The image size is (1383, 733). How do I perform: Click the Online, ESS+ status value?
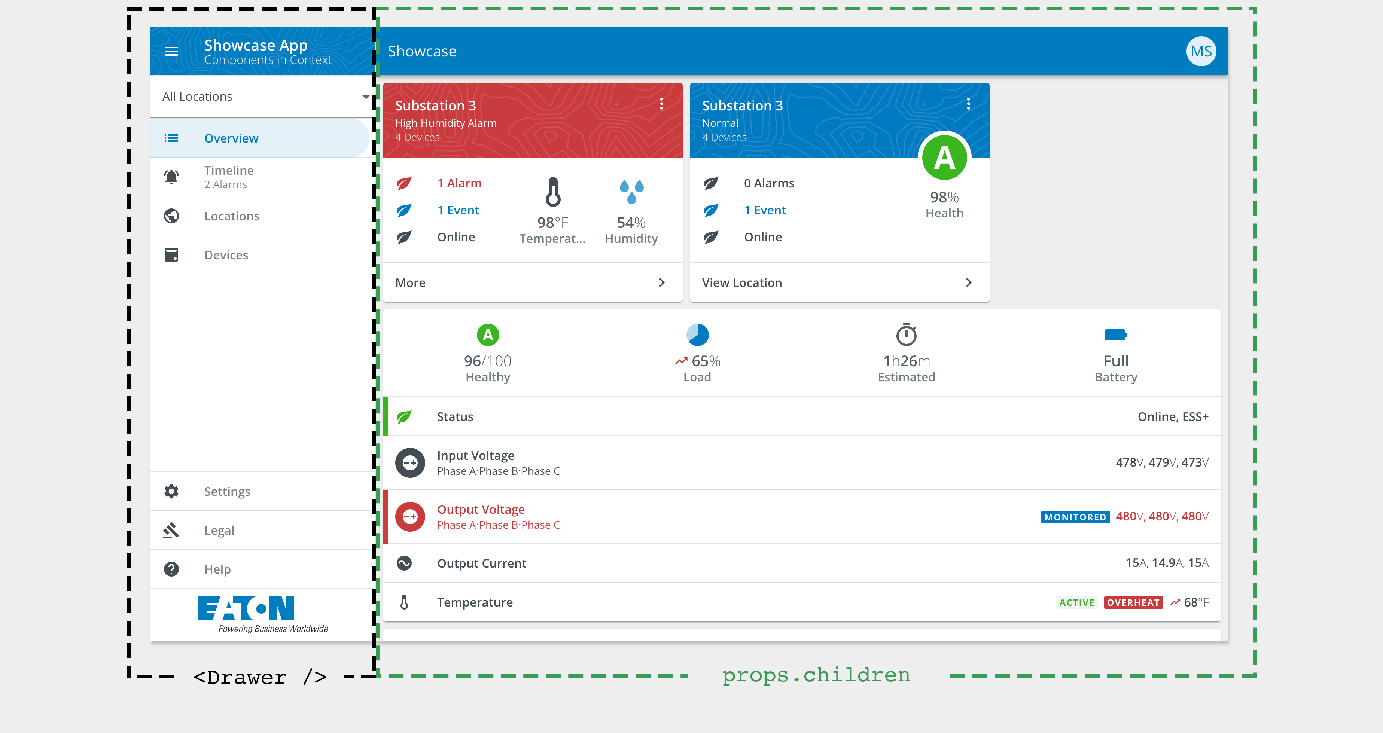click(x=1173, y=417)
